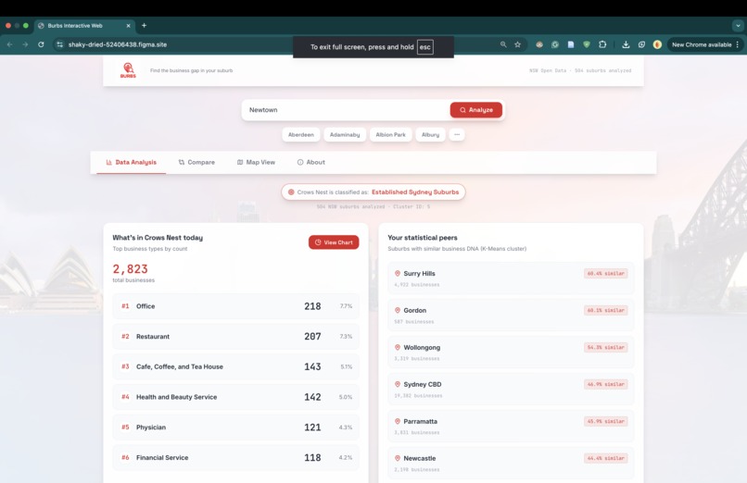Click the 2,823 total businesses figure
The width and height of the screenshot is (747, 483).
130,269
